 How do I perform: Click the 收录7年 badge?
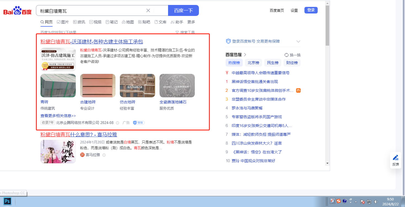point(48,123)
